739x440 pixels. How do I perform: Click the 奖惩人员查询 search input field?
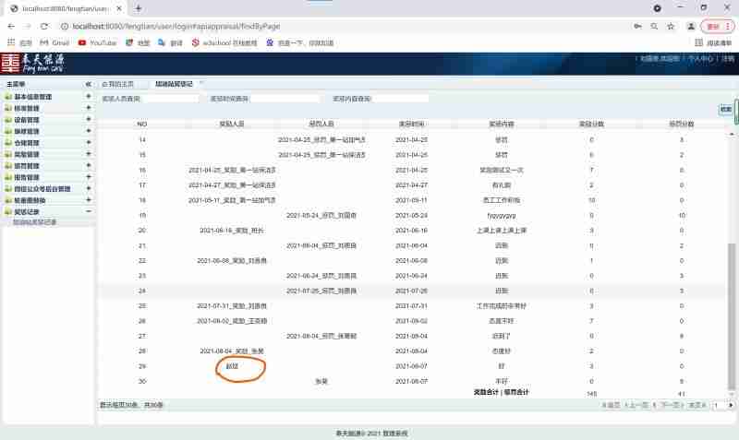click(169, 98)
